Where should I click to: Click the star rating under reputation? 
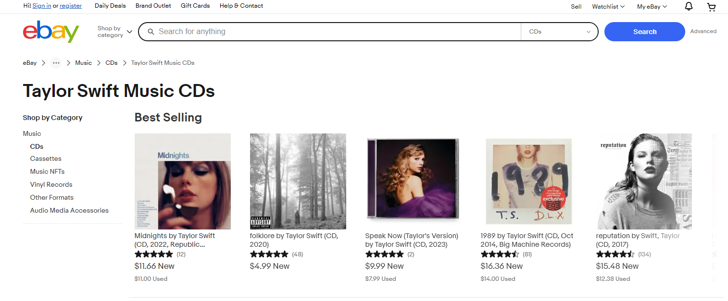pyautogui.click(x=615, y=254)
